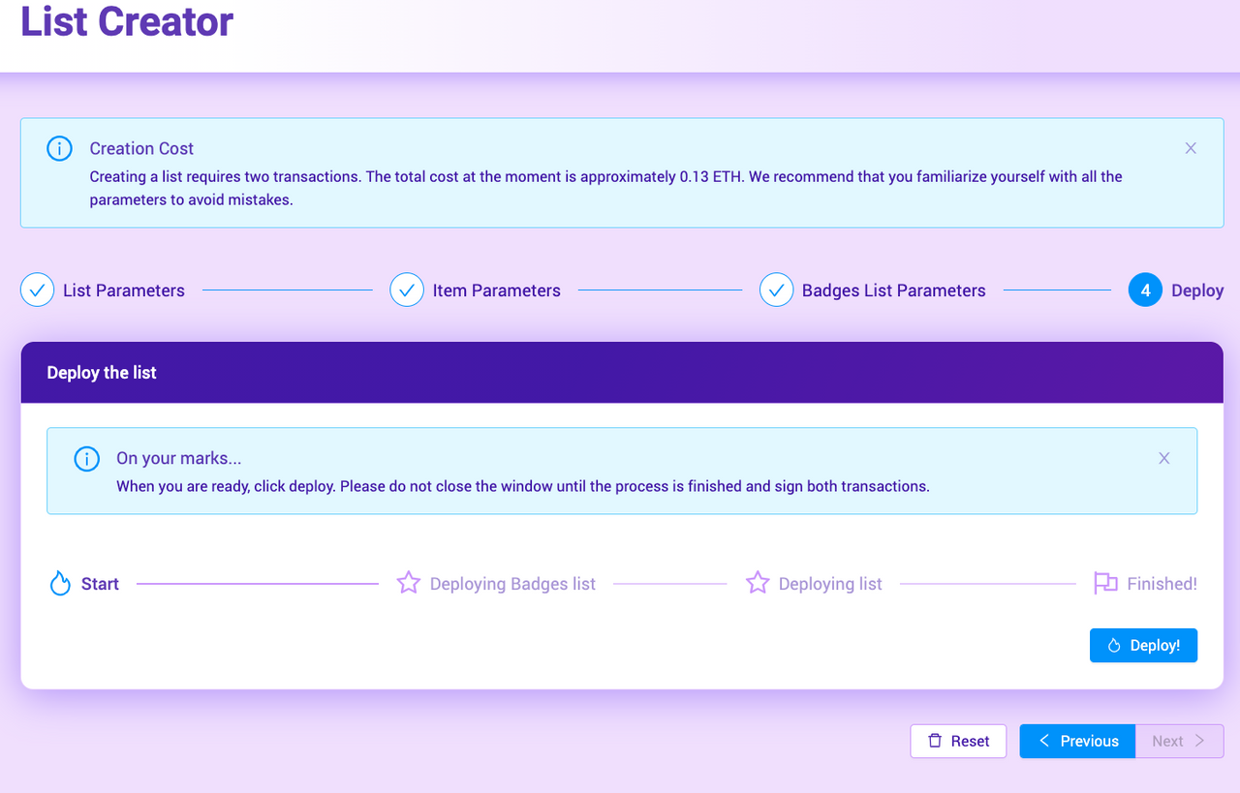Click the Item Parameters checkmark icon

[407, 290]
